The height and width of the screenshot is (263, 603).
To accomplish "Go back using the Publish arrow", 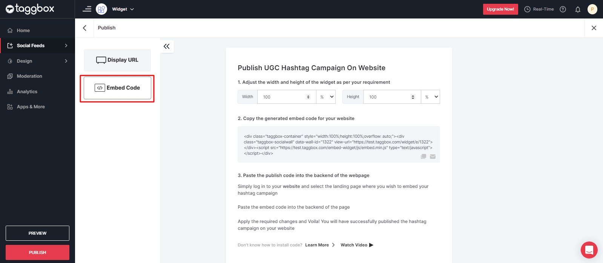I will [85, 28].
